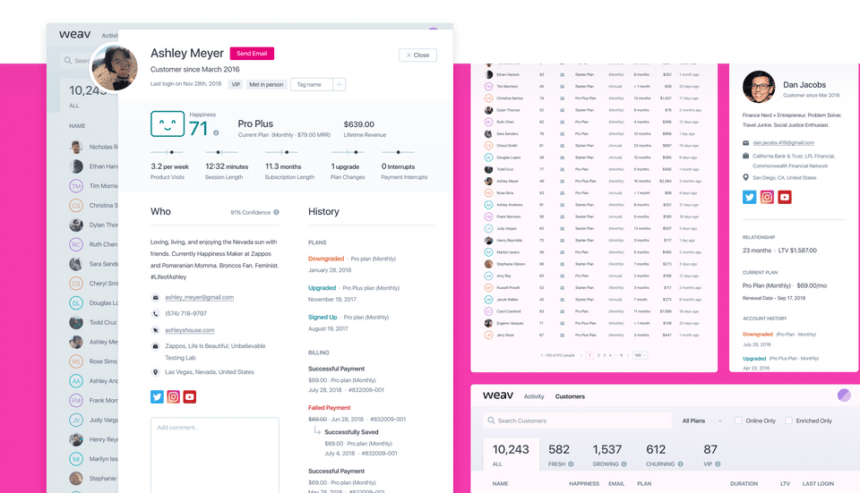Click briefcase icon beside California Bank & Trust

(745, 156)
